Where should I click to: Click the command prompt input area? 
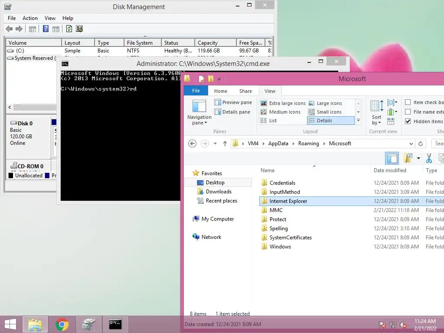tap(121, 135)
